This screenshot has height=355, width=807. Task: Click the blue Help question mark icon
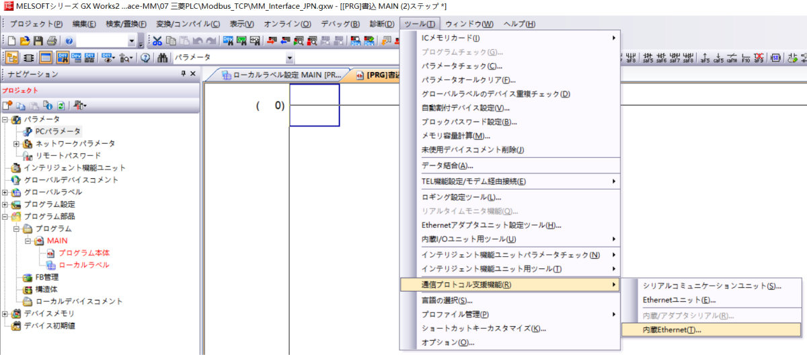69,41
